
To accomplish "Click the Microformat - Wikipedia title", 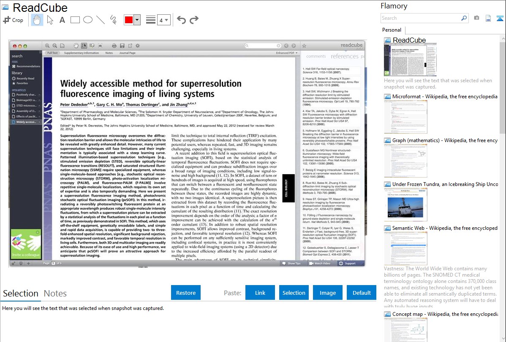I will coord(445,97).
